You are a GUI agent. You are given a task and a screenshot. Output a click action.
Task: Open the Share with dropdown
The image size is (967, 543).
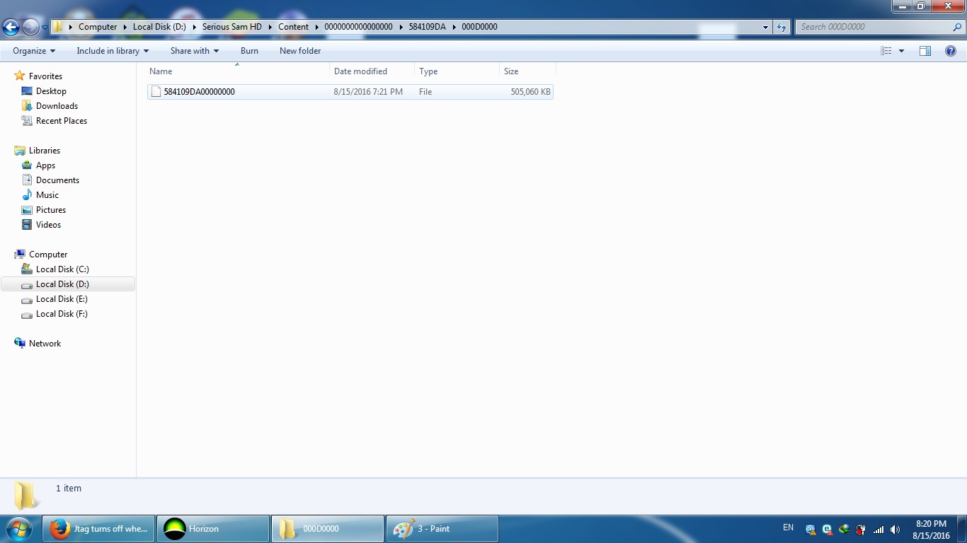pos(194,51)
